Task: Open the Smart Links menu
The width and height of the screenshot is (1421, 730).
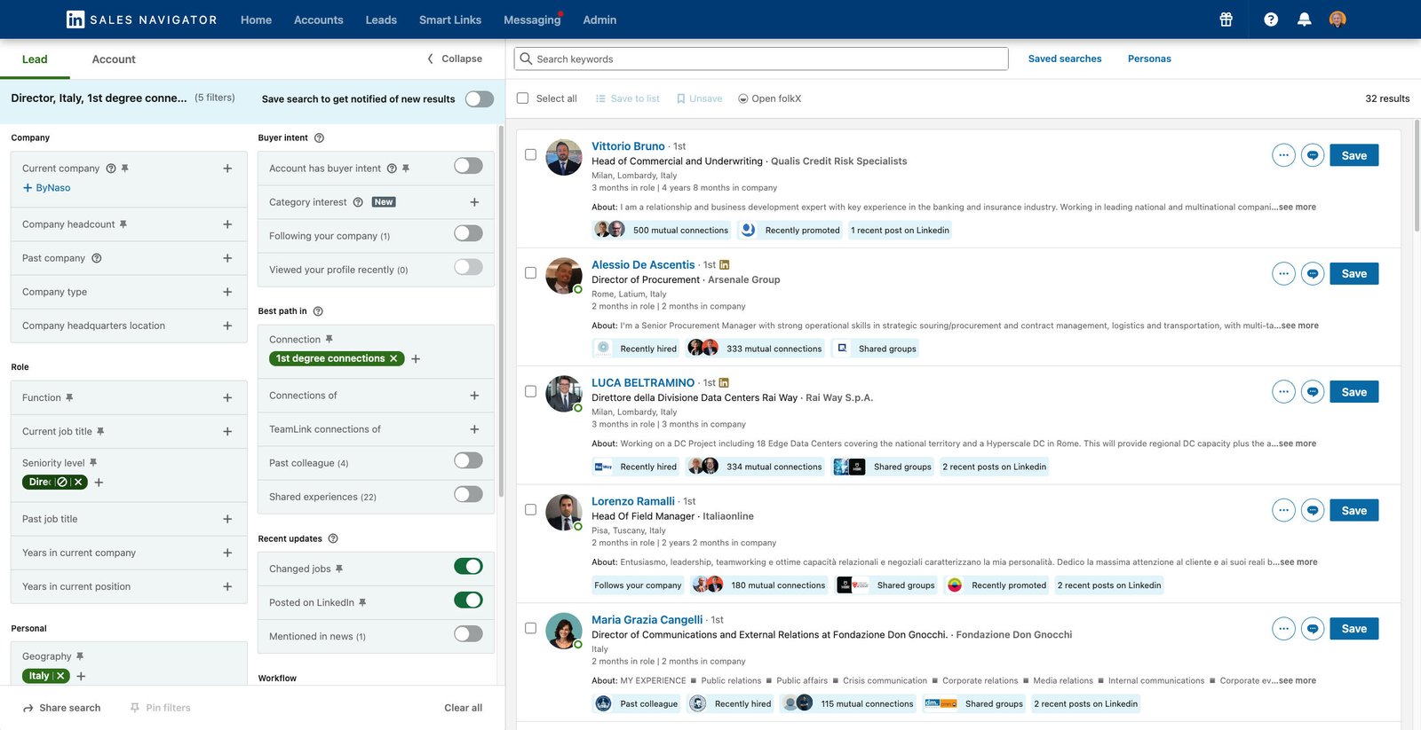Action: pos(450,20)
